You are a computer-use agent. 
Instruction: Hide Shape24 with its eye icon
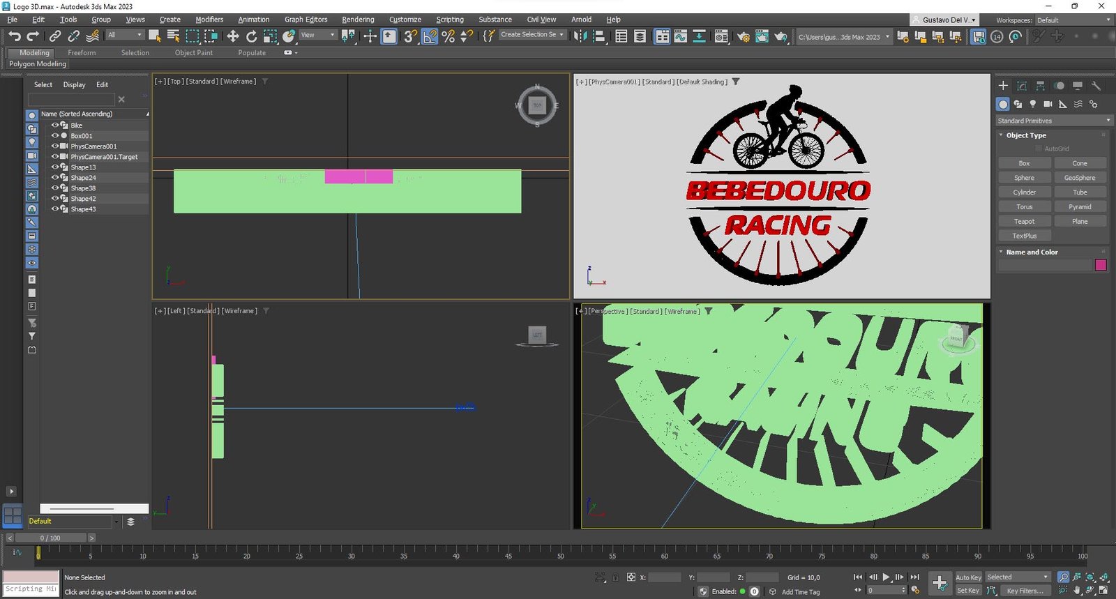click(x=55, y=178)
